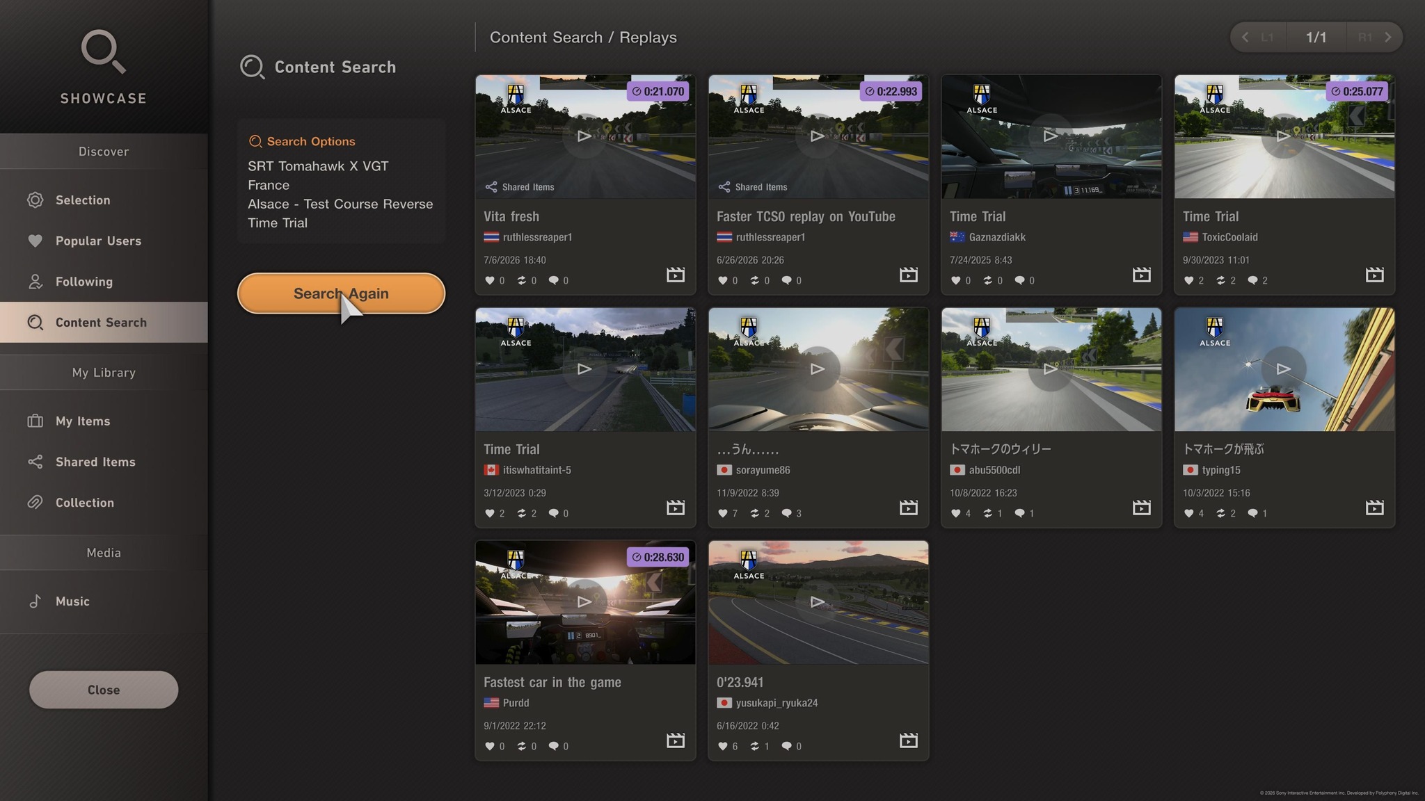Open Music under Media
The width and height of the screenshot is (1425, 801).
coord(104,601)
